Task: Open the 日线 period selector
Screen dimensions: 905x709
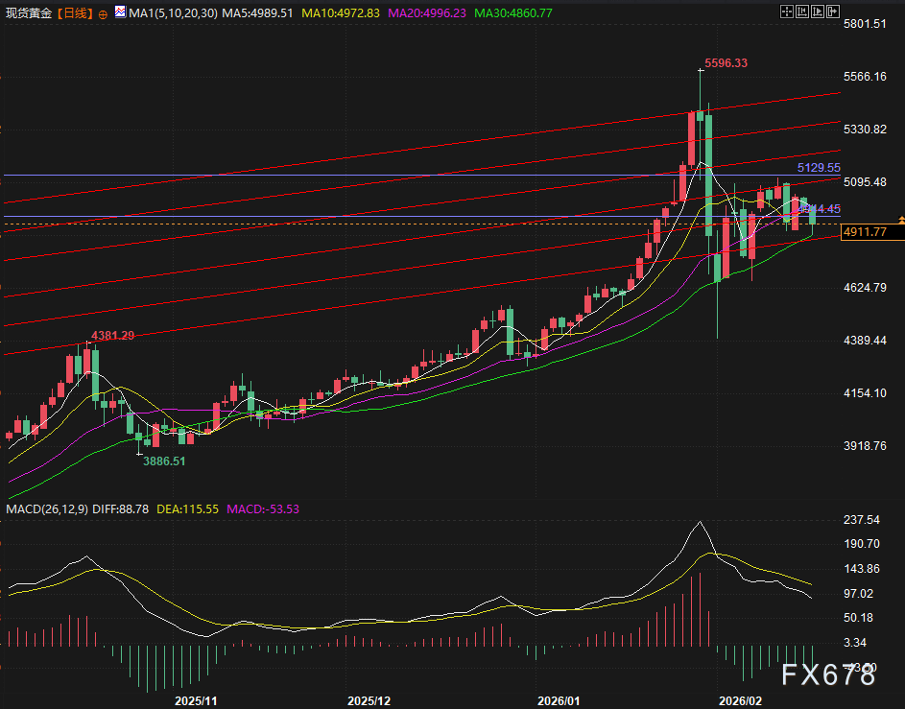Action: pos(75,13)
